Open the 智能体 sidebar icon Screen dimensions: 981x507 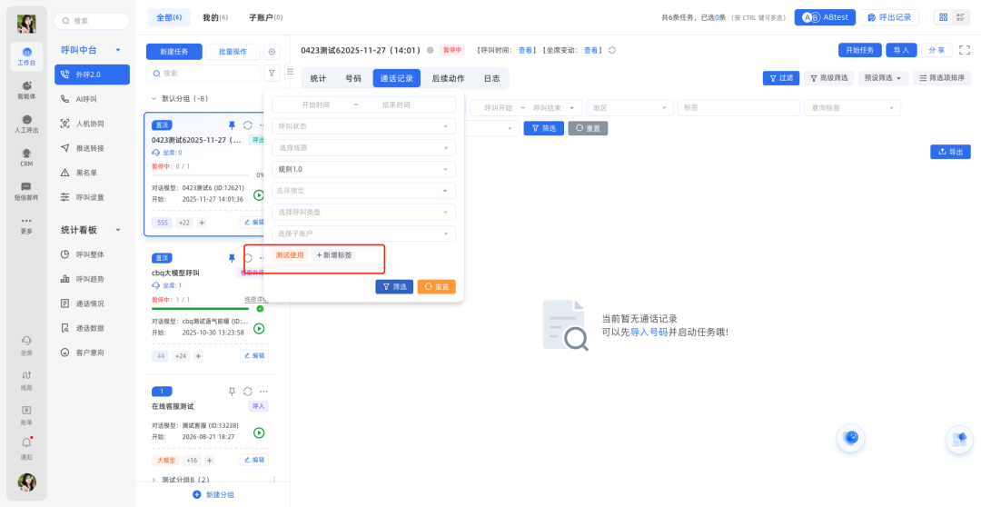point(26,89)
